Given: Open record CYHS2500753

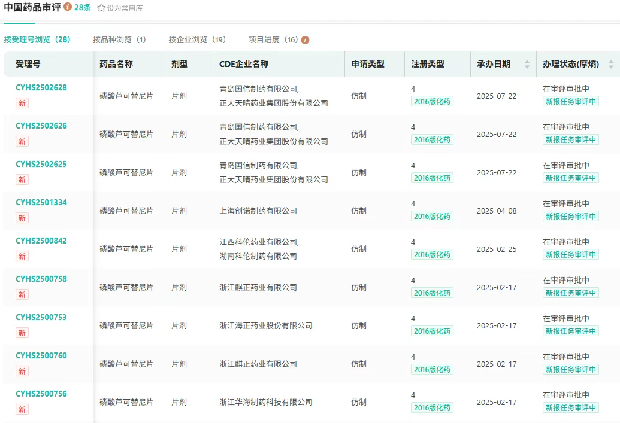Looking at the screenshot, I should coord(41,317).
